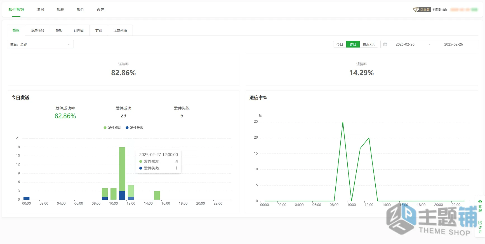Open the 域名 top navigation menu

coord(40,10)
